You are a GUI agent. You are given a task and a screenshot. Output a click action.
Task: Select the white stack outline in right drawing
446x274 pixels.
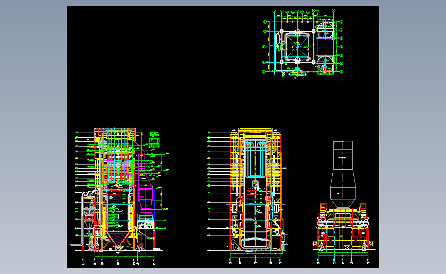tap(343, 174)
